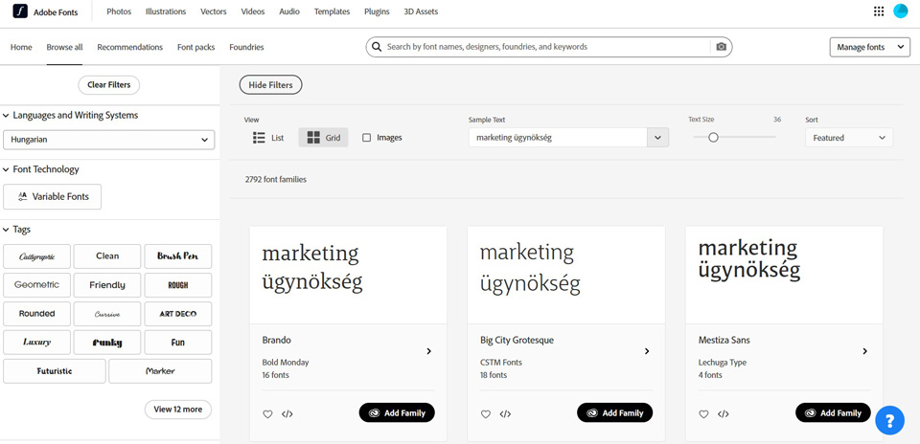Toggle the Calligraphic tag filter
The width and height of the screenshot is (920, 444).
[37, 256]
